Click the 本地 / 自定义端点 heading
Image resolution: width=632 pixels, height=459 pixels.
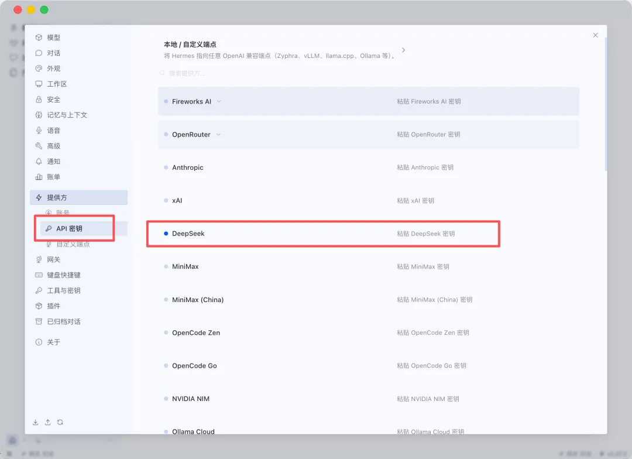pos(190,44)
